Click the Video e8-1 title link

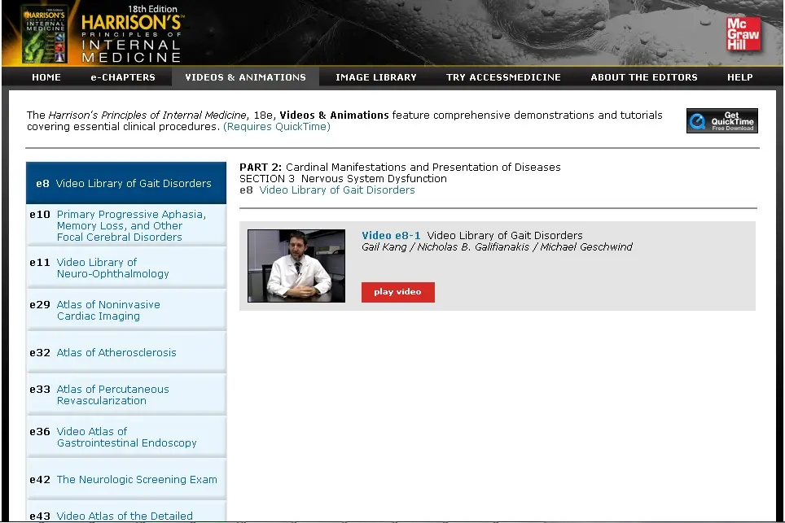[391, 236]
